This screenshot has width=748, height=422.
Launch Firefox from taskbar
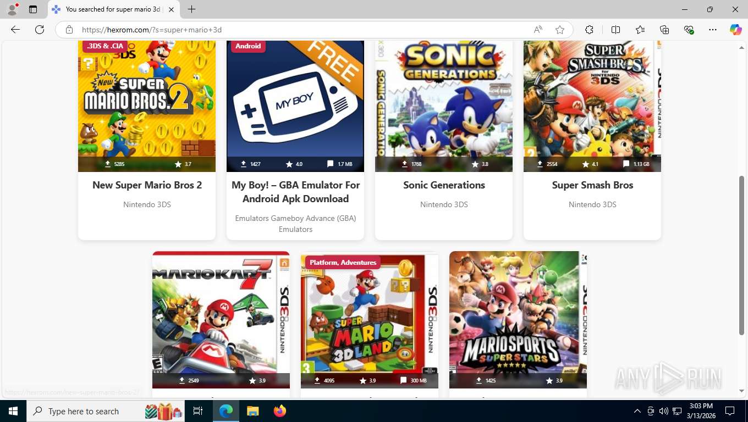[x=279, y=411]
